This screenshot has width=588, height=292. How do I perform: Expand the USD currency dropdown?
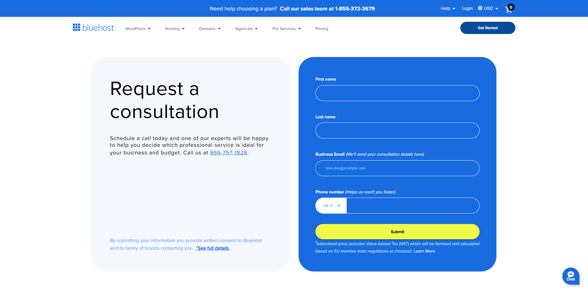point(488,8)
